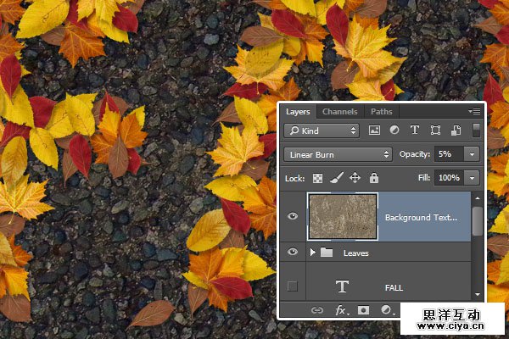Click the pixel layer filter icon
The image size is (509, 339).
click(374, 131)
